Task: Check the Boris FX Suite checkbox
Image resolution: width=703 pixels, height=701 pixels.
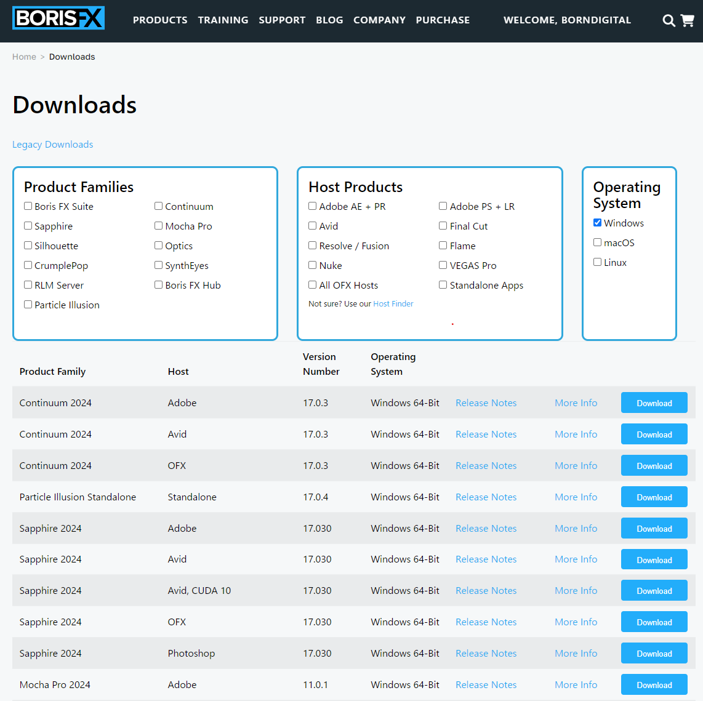Action: coord(28,206)
